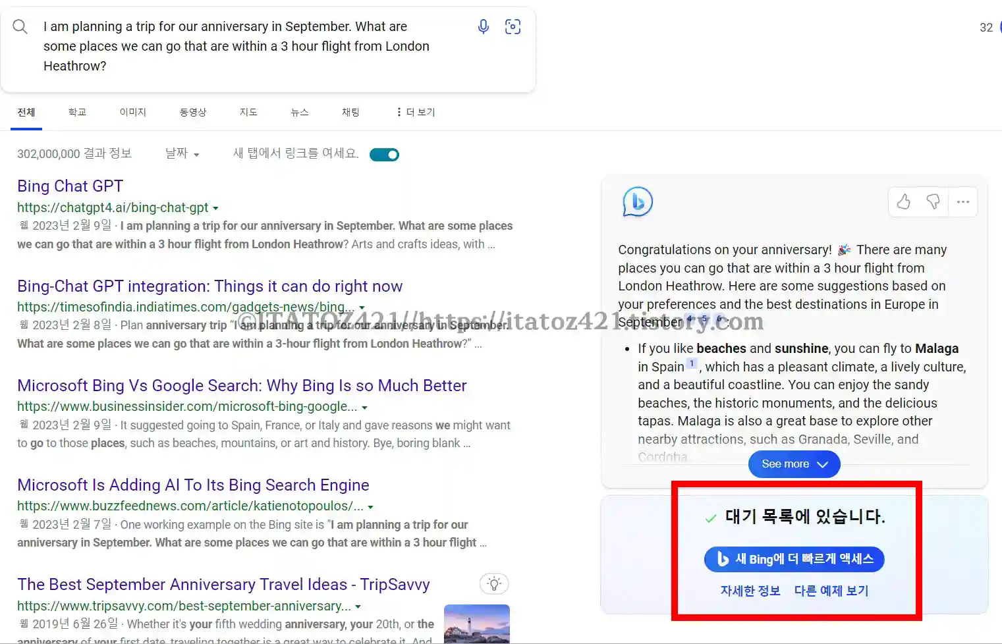Screen dimensions: 1002x644
Task: Click the search magnifier icon
Action: coord(20,26)
